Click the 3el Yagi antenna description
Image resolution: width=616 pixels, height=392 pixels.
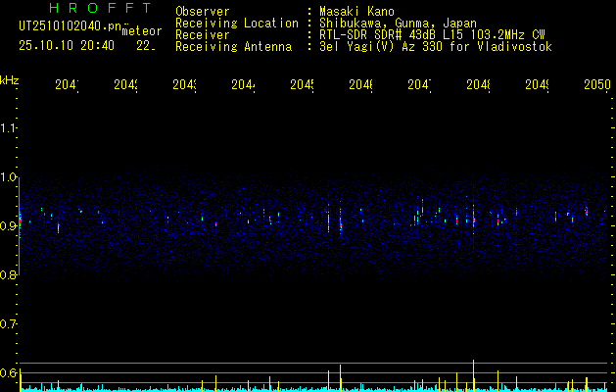pos(436,47)
